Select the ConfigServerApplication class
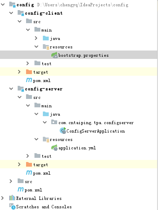This screenshot has width=158, height=210. [x=95, y=131]
